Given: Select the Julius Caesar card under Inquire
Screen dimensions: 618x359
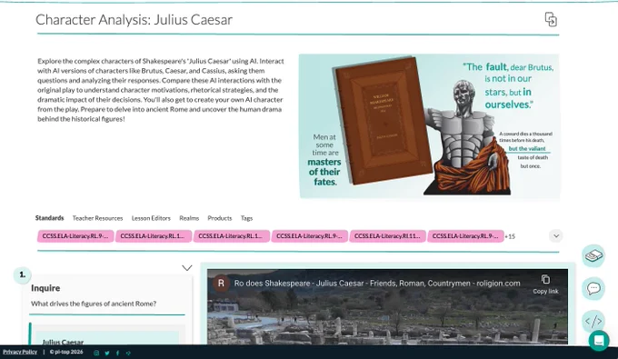Looking at the screenshot, I should [107, 338].
